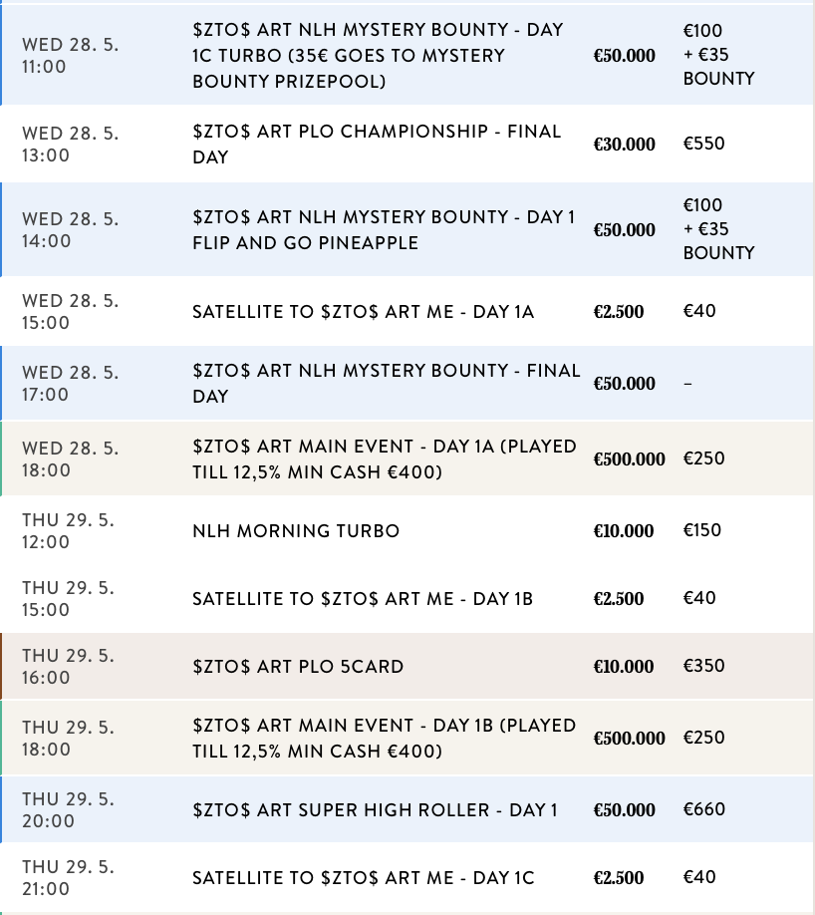Open the Flip and Go Pineapple event
Image resolution: width=815 pixels, height=915 pixels.
tap(384, 230)
